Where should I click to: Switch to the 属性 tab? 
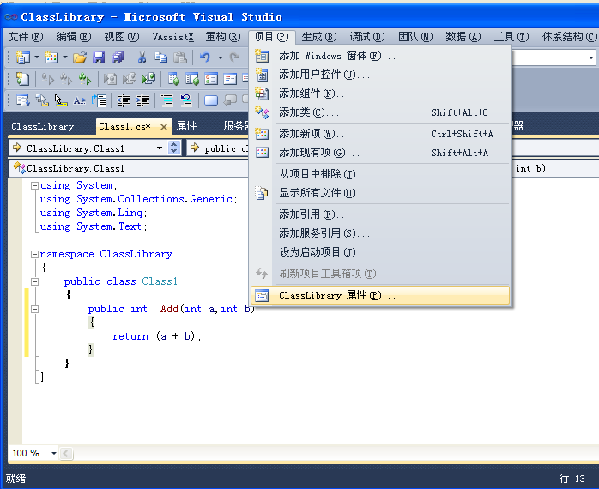pos(187,126)
